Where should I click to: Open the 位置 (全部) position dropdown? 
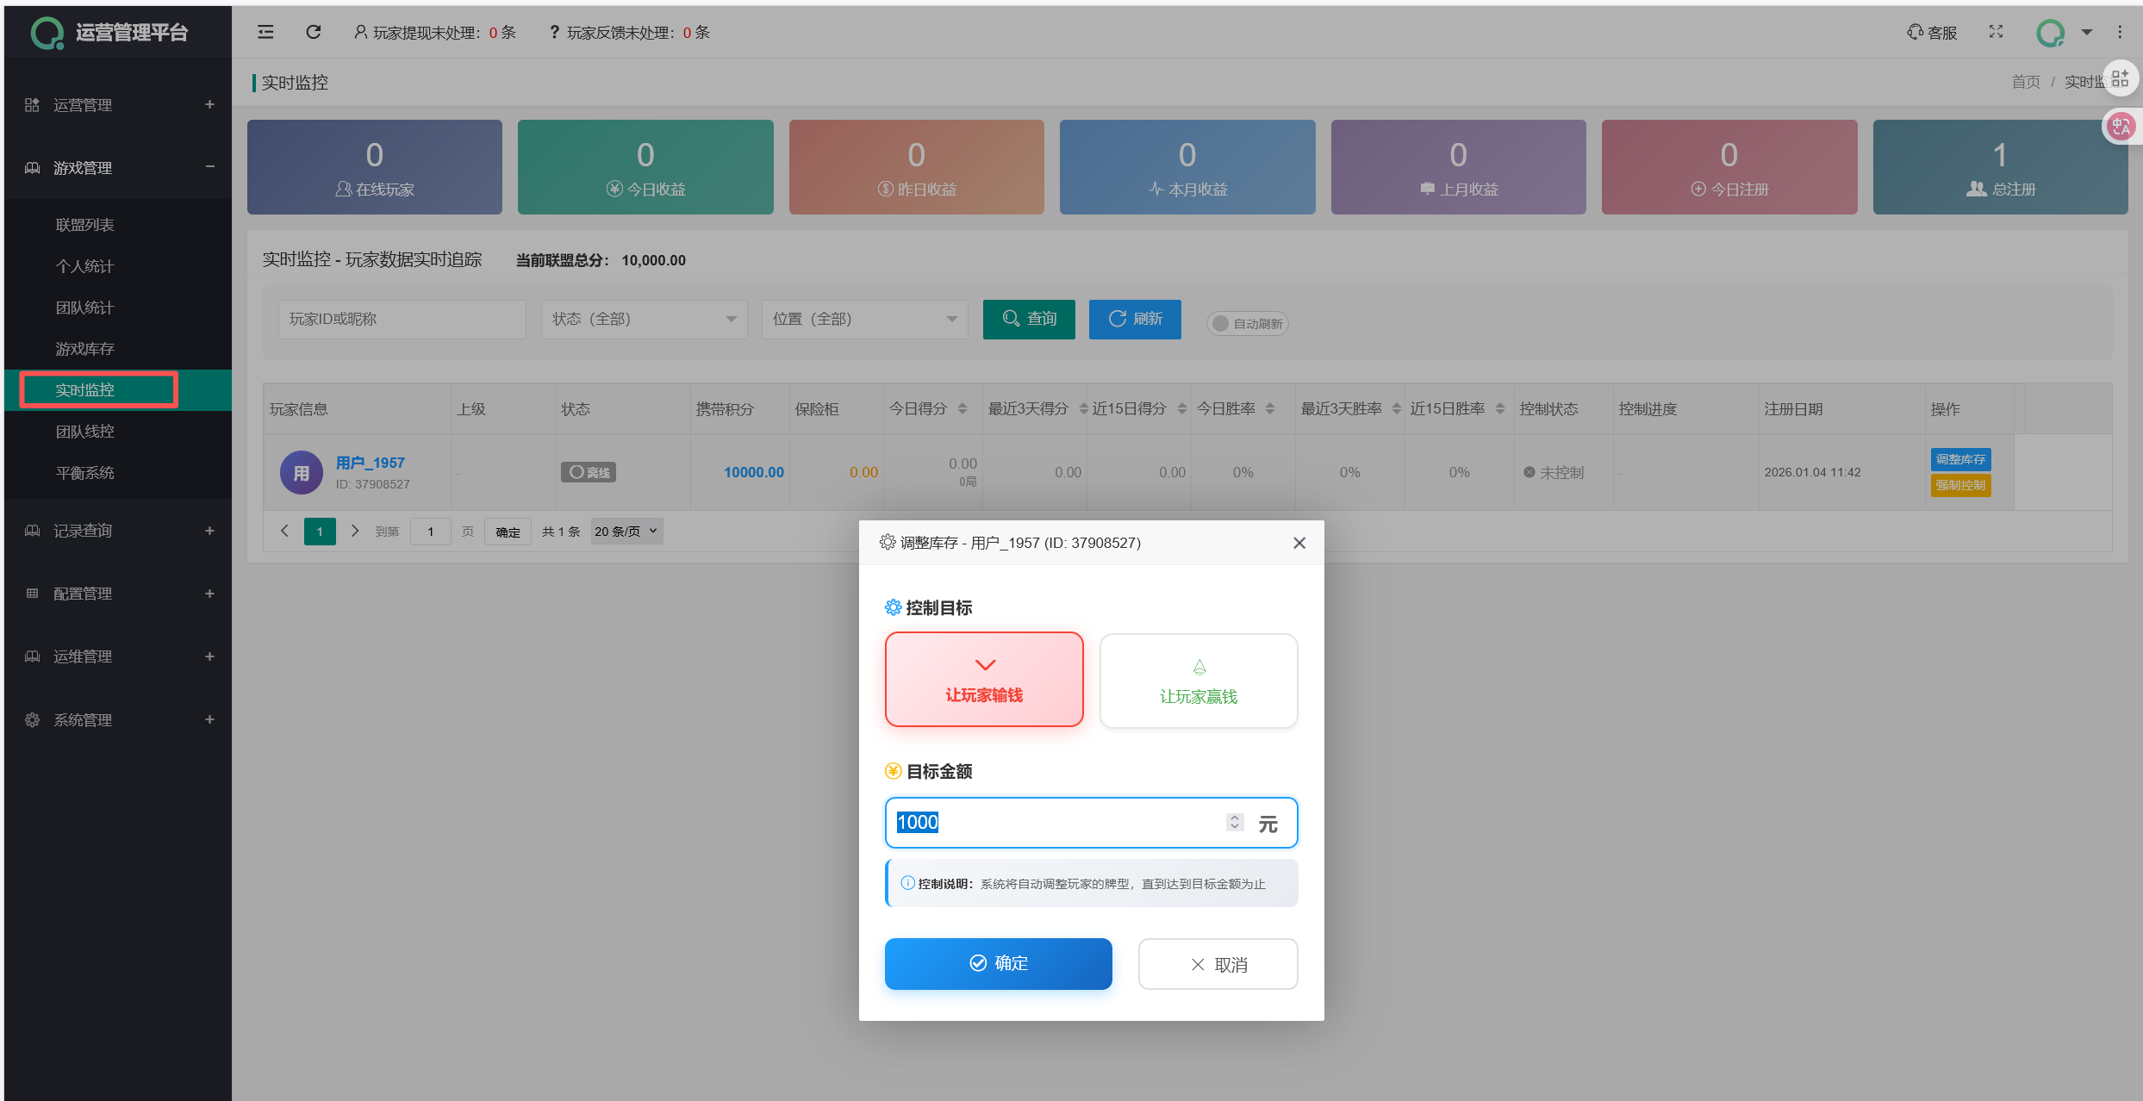click(x=864, y=319)
